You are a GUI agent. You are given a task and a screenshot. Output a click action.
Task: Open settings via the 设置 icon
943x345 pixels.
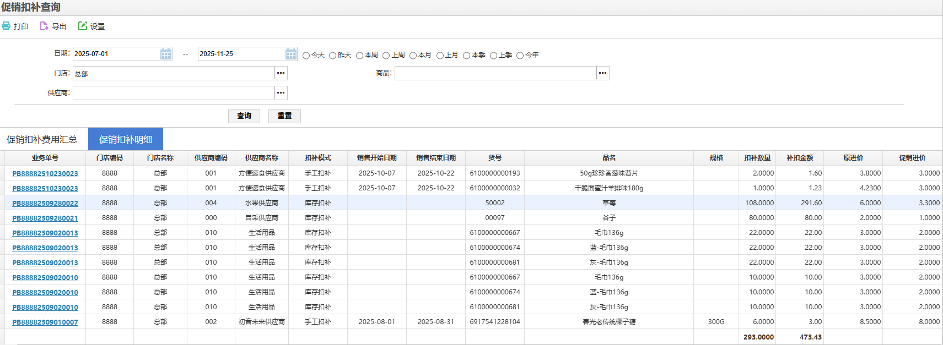[83, 26]
